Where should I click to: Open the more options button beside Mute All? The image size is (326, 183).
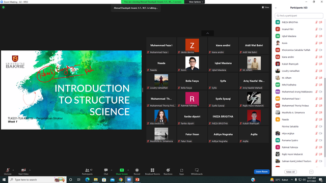pyautogui.click(x=311, y=172)
